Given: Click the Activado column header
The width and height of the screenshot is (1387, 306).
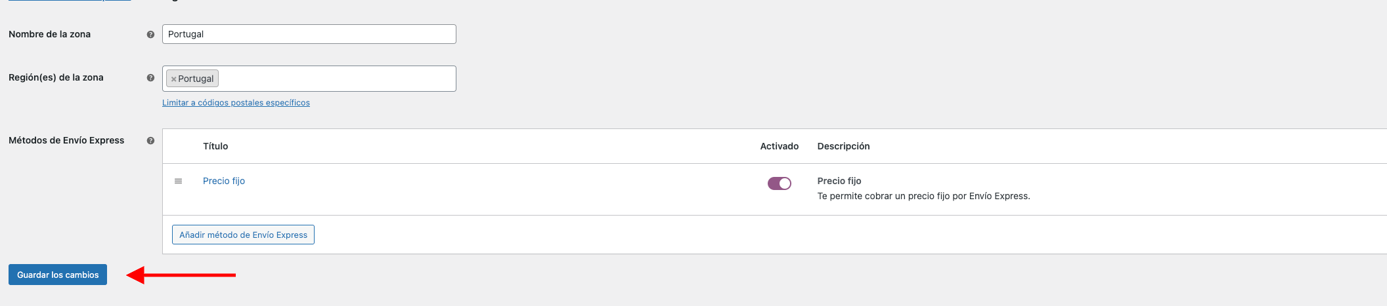Looking at the screenshot, I should click(x=779, y=146).
